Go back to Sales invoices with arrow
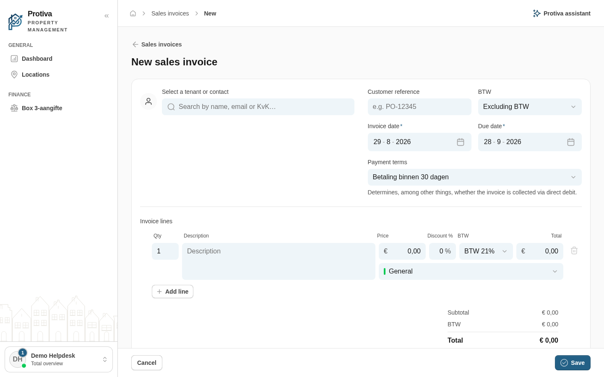 pos(157,44)
